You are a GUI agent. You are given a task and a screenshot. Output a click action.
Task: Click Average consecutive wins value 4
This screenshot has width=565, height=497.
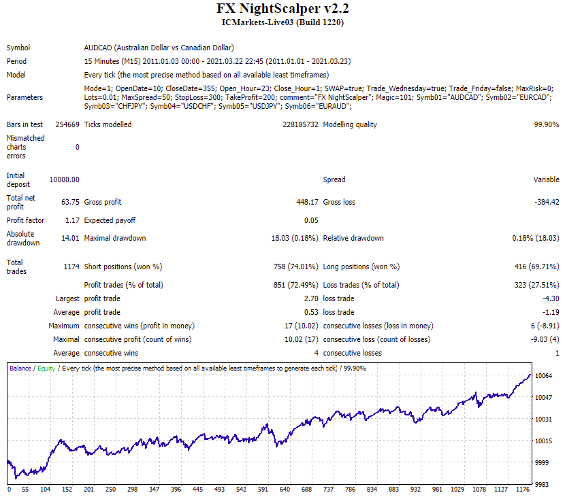click(317, 353)
